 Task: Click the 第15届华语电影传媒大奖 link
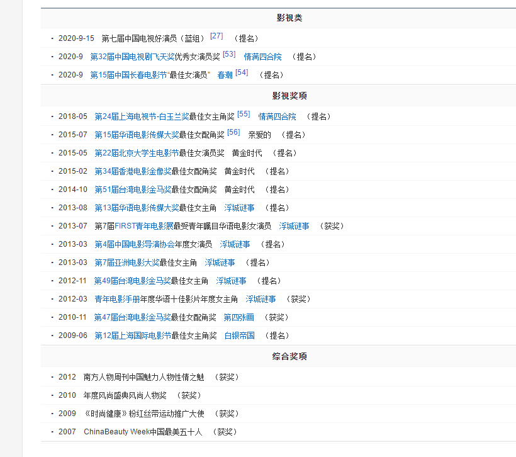coord(137,135)
